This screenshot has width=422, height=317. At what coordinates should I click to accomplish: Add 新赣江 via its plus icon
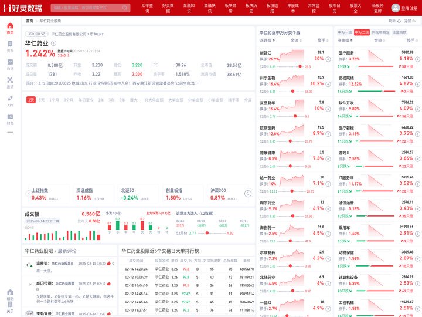tap(328, 59)
